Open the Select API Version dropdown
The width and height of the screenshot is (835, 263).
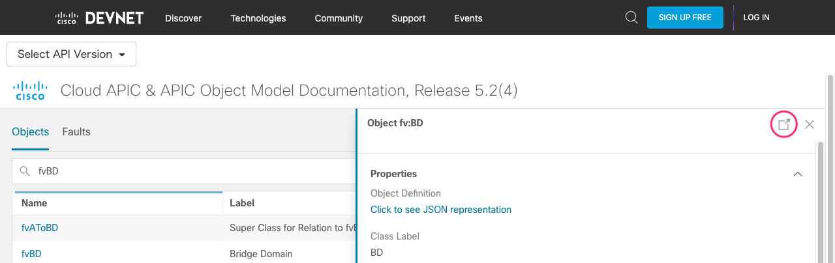71,54
